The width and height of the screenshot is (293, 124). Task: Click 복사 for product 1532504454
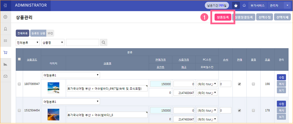click(281, 110)
